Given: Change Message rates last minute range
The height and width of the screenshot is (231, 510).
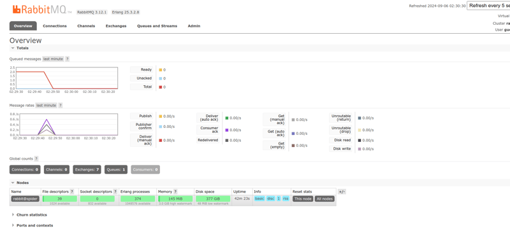Looking at the screenshot, I should [46, 106].
